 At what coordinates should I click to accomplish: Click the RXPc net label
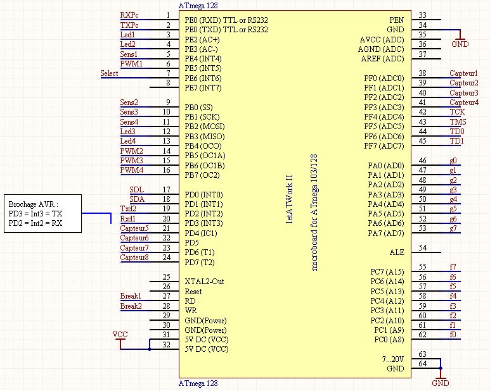pyautogui.click(x=129, y=15)
